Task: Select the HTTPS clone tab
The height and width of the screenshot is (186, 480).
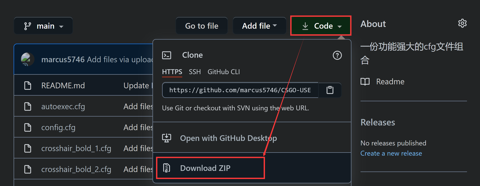Action: coord(172,72)
